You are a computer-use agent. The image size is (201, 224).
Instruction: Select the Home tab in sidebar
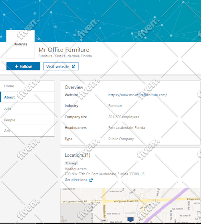click(27, 86)
